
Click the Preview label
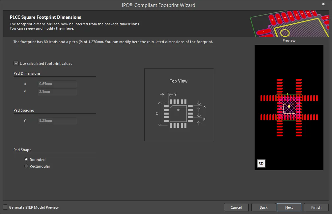point(289,40)
